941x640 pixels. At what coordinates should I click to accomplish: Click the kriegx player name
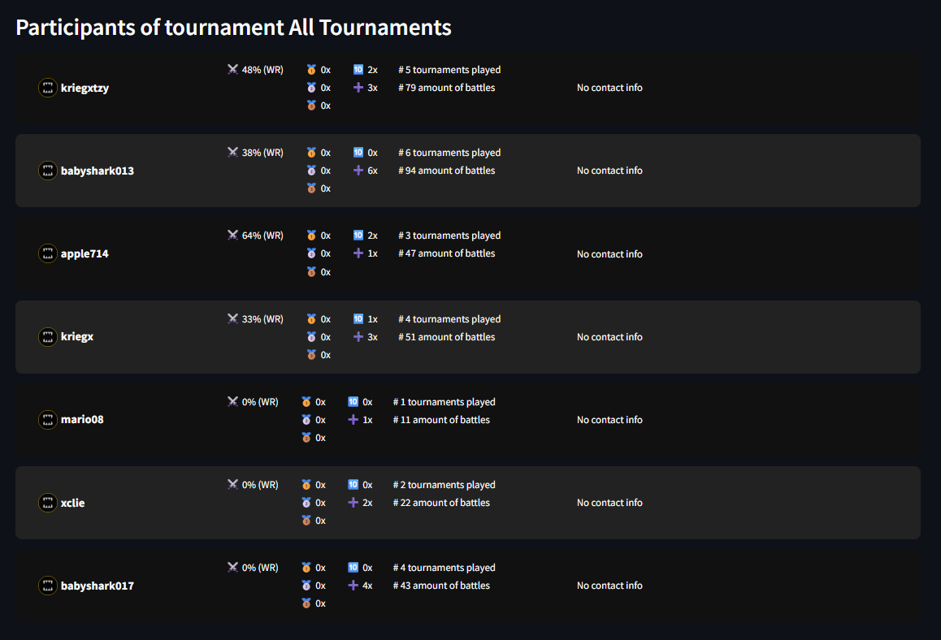tap(77, 336)
